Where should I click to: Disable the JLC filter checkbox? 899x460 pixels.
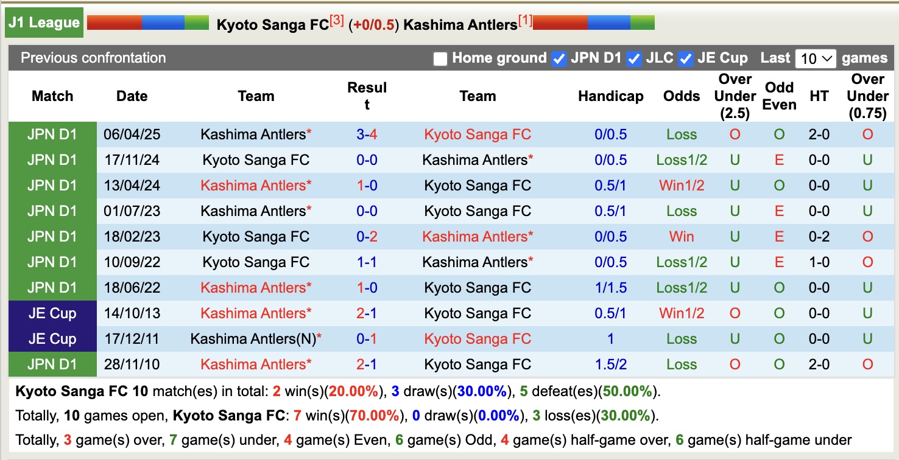pos(634,58)
